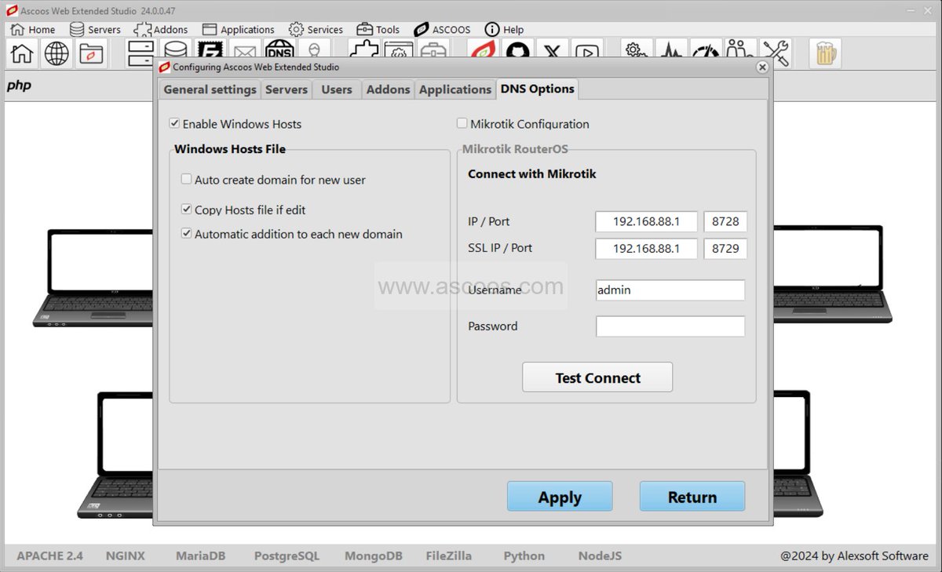This screenshot has height=572, width=942.
Task: Switch to the Servers tab in dialog
Action: [287, 89]
